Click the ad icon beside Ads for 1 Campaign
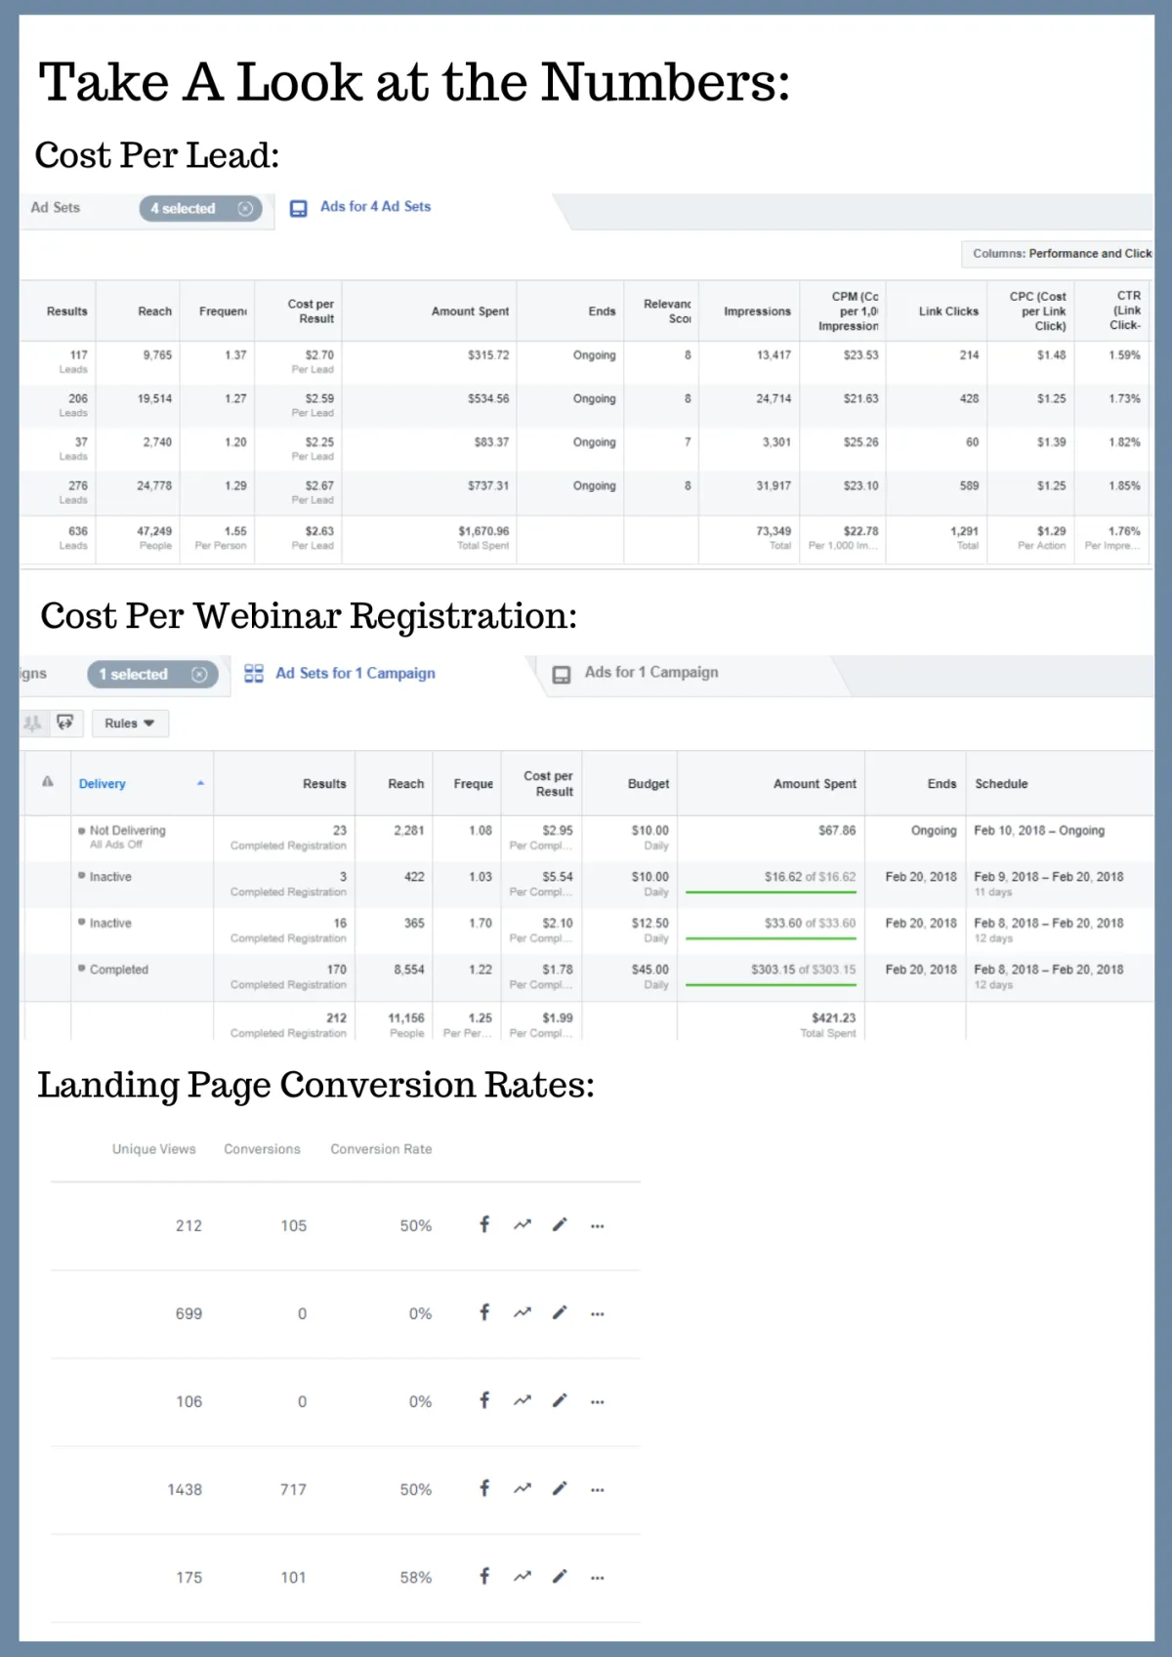The image size is (1172, 1657). click(x=562, y=675)
